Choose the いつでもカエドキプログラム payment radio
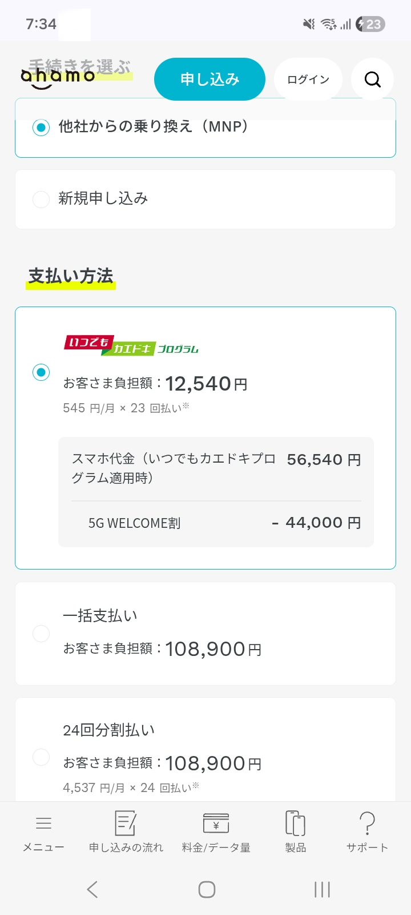411x915 pixels. [x=41, y=372]
